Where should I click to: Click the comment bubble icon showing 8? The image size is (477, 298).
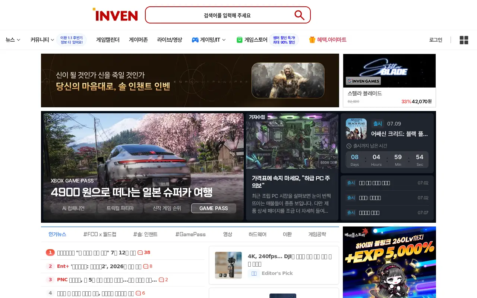pyautogui.click(x=146, y=266)
